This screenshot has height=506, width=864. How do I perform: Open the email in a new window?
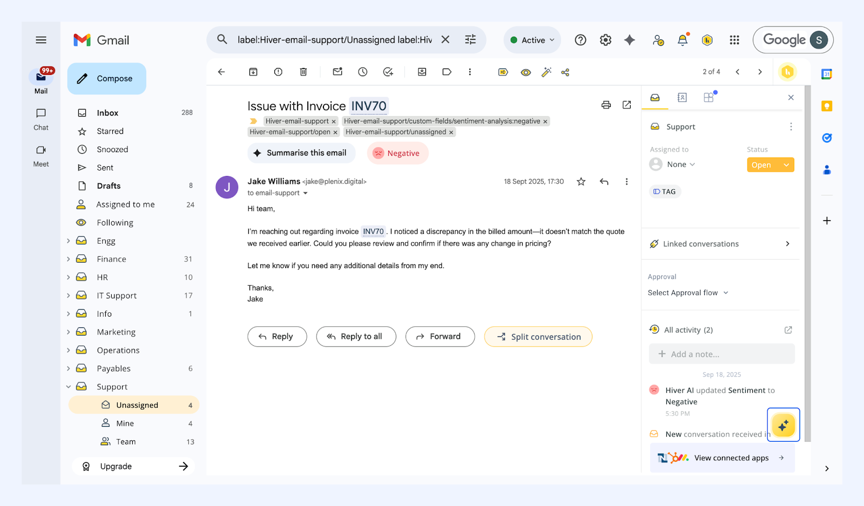(x=627, y=105)
